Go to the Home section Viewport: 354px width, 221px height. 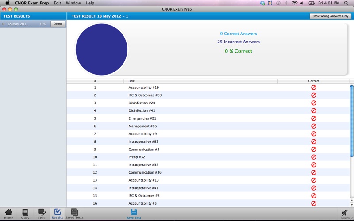coord(8,214)
